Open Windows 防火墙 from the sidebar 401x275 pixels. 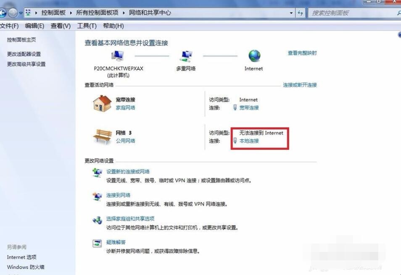coord(25,267)
